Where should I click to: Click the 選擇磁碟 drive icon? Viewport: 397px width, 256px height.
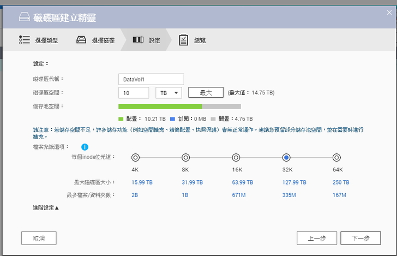pyautogui.click(x=81, y=40)
